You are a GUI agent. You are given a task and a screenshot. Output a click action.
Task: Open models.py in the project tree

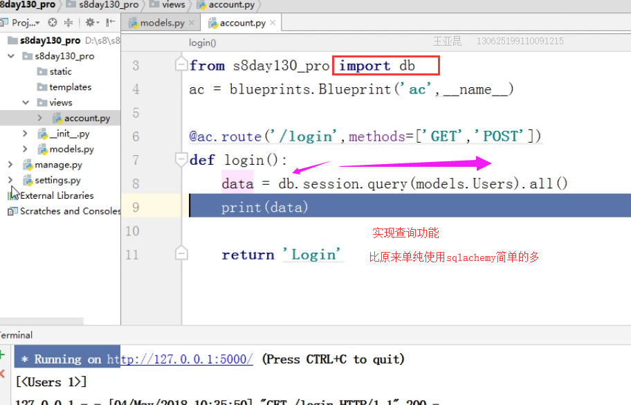(x=66, y=150)
